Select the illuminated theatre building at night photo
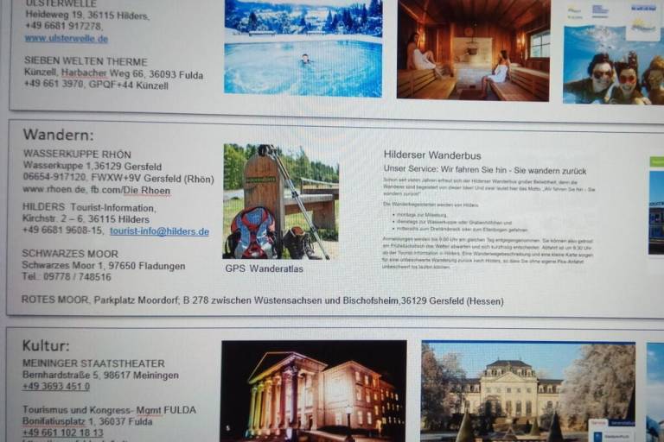664x442 pixels. pyautogui.click(x=312, y=390)
